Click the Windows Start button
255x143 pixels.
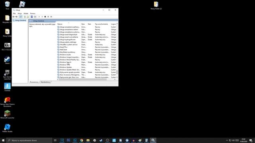click(3, 140)
